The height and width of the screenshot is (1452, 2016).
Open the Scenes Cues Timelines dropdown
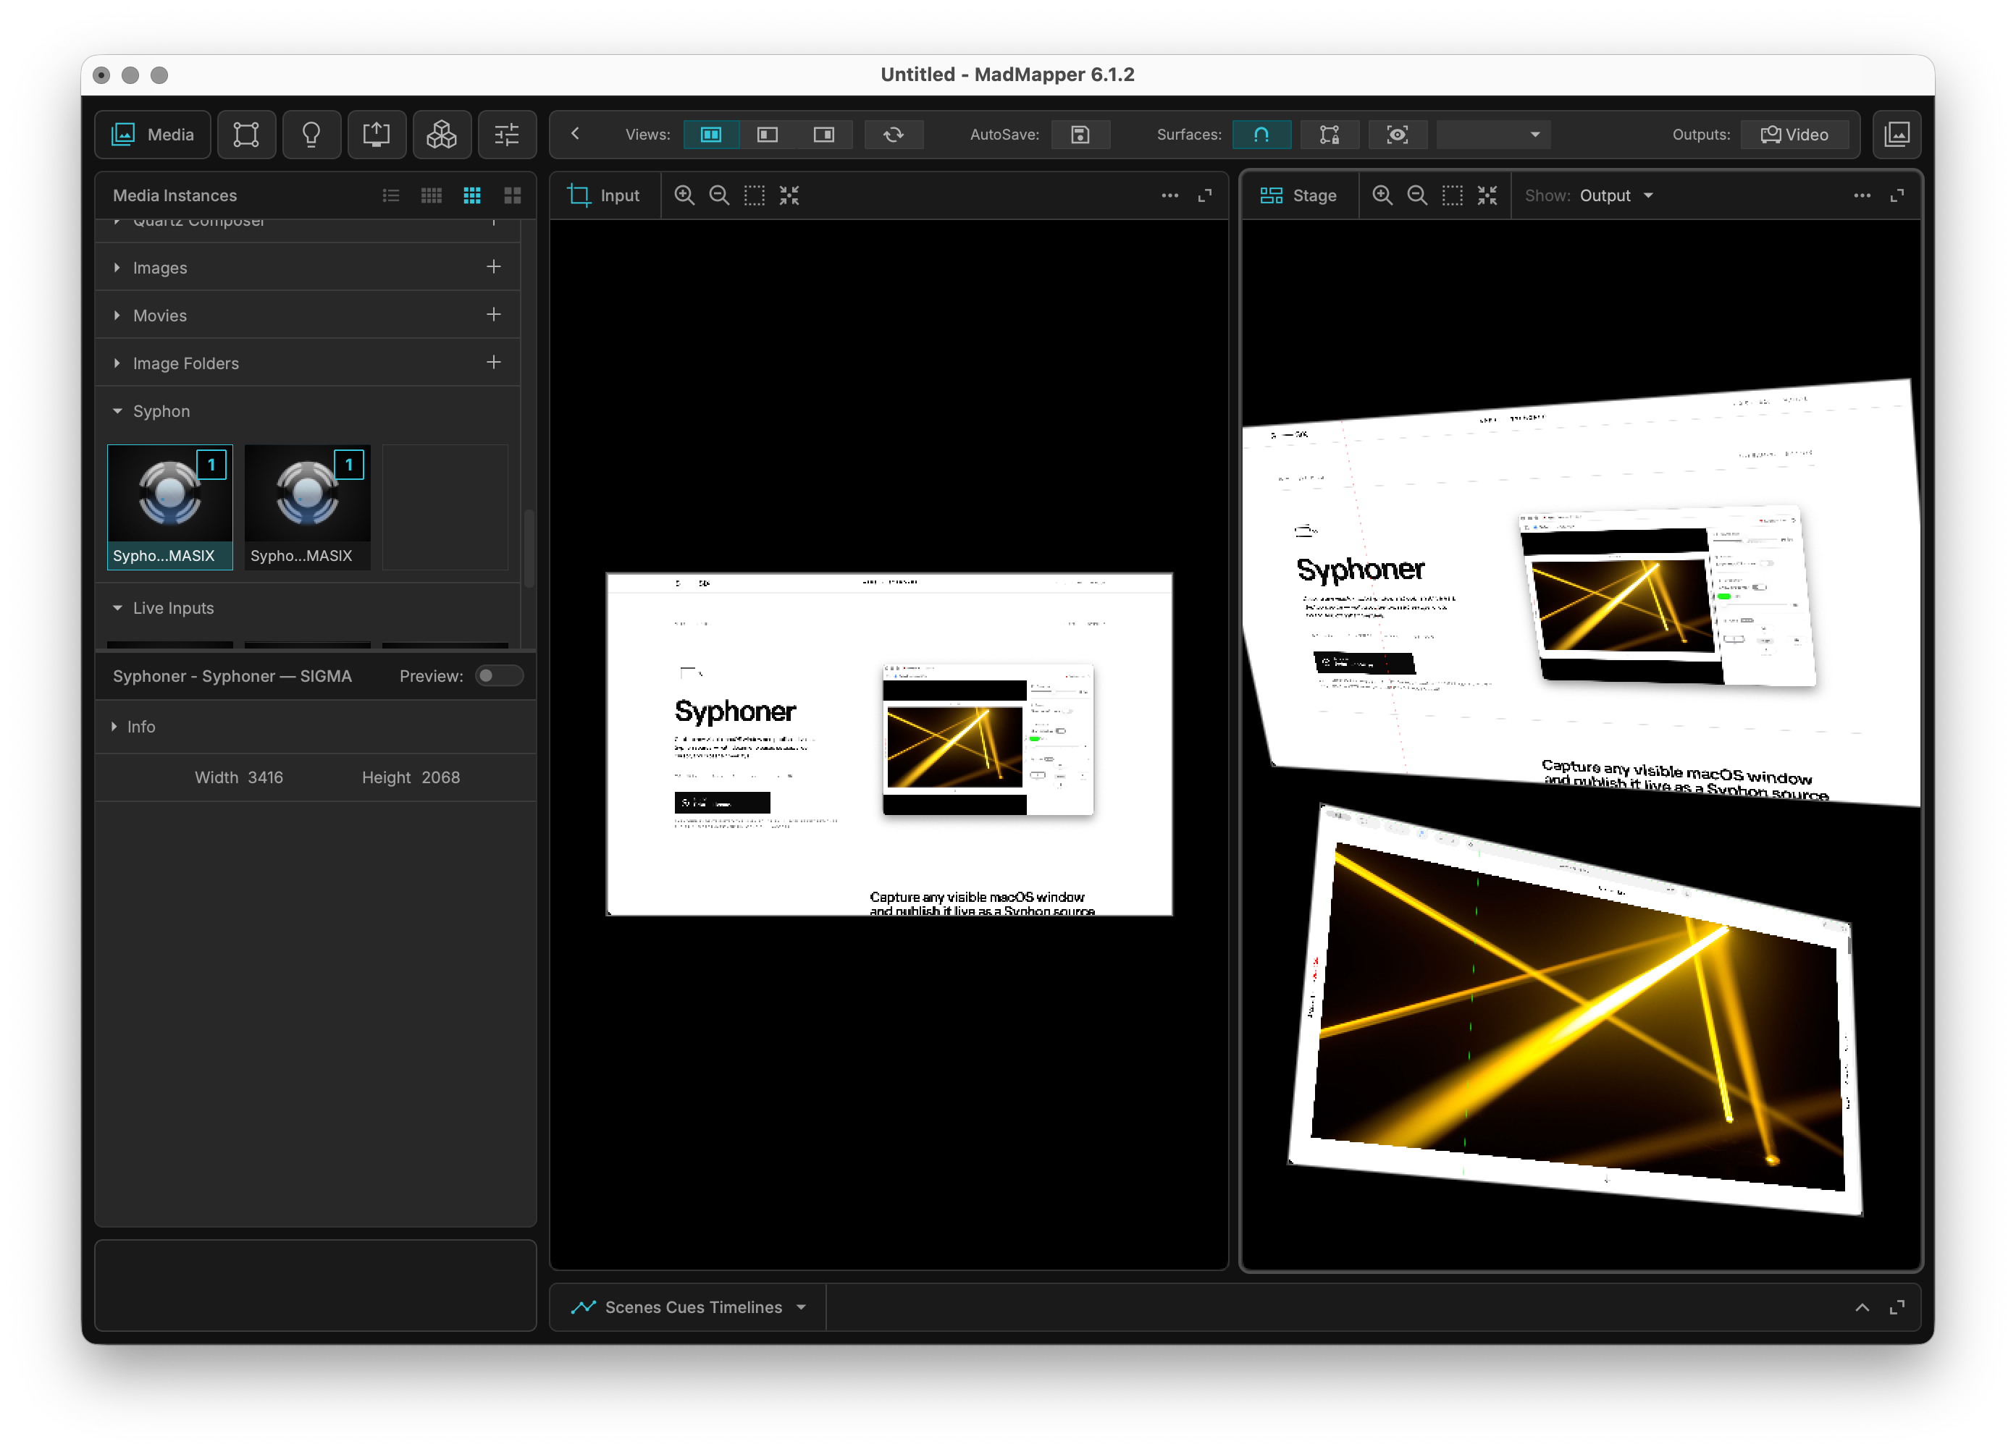pos(690,1307)
